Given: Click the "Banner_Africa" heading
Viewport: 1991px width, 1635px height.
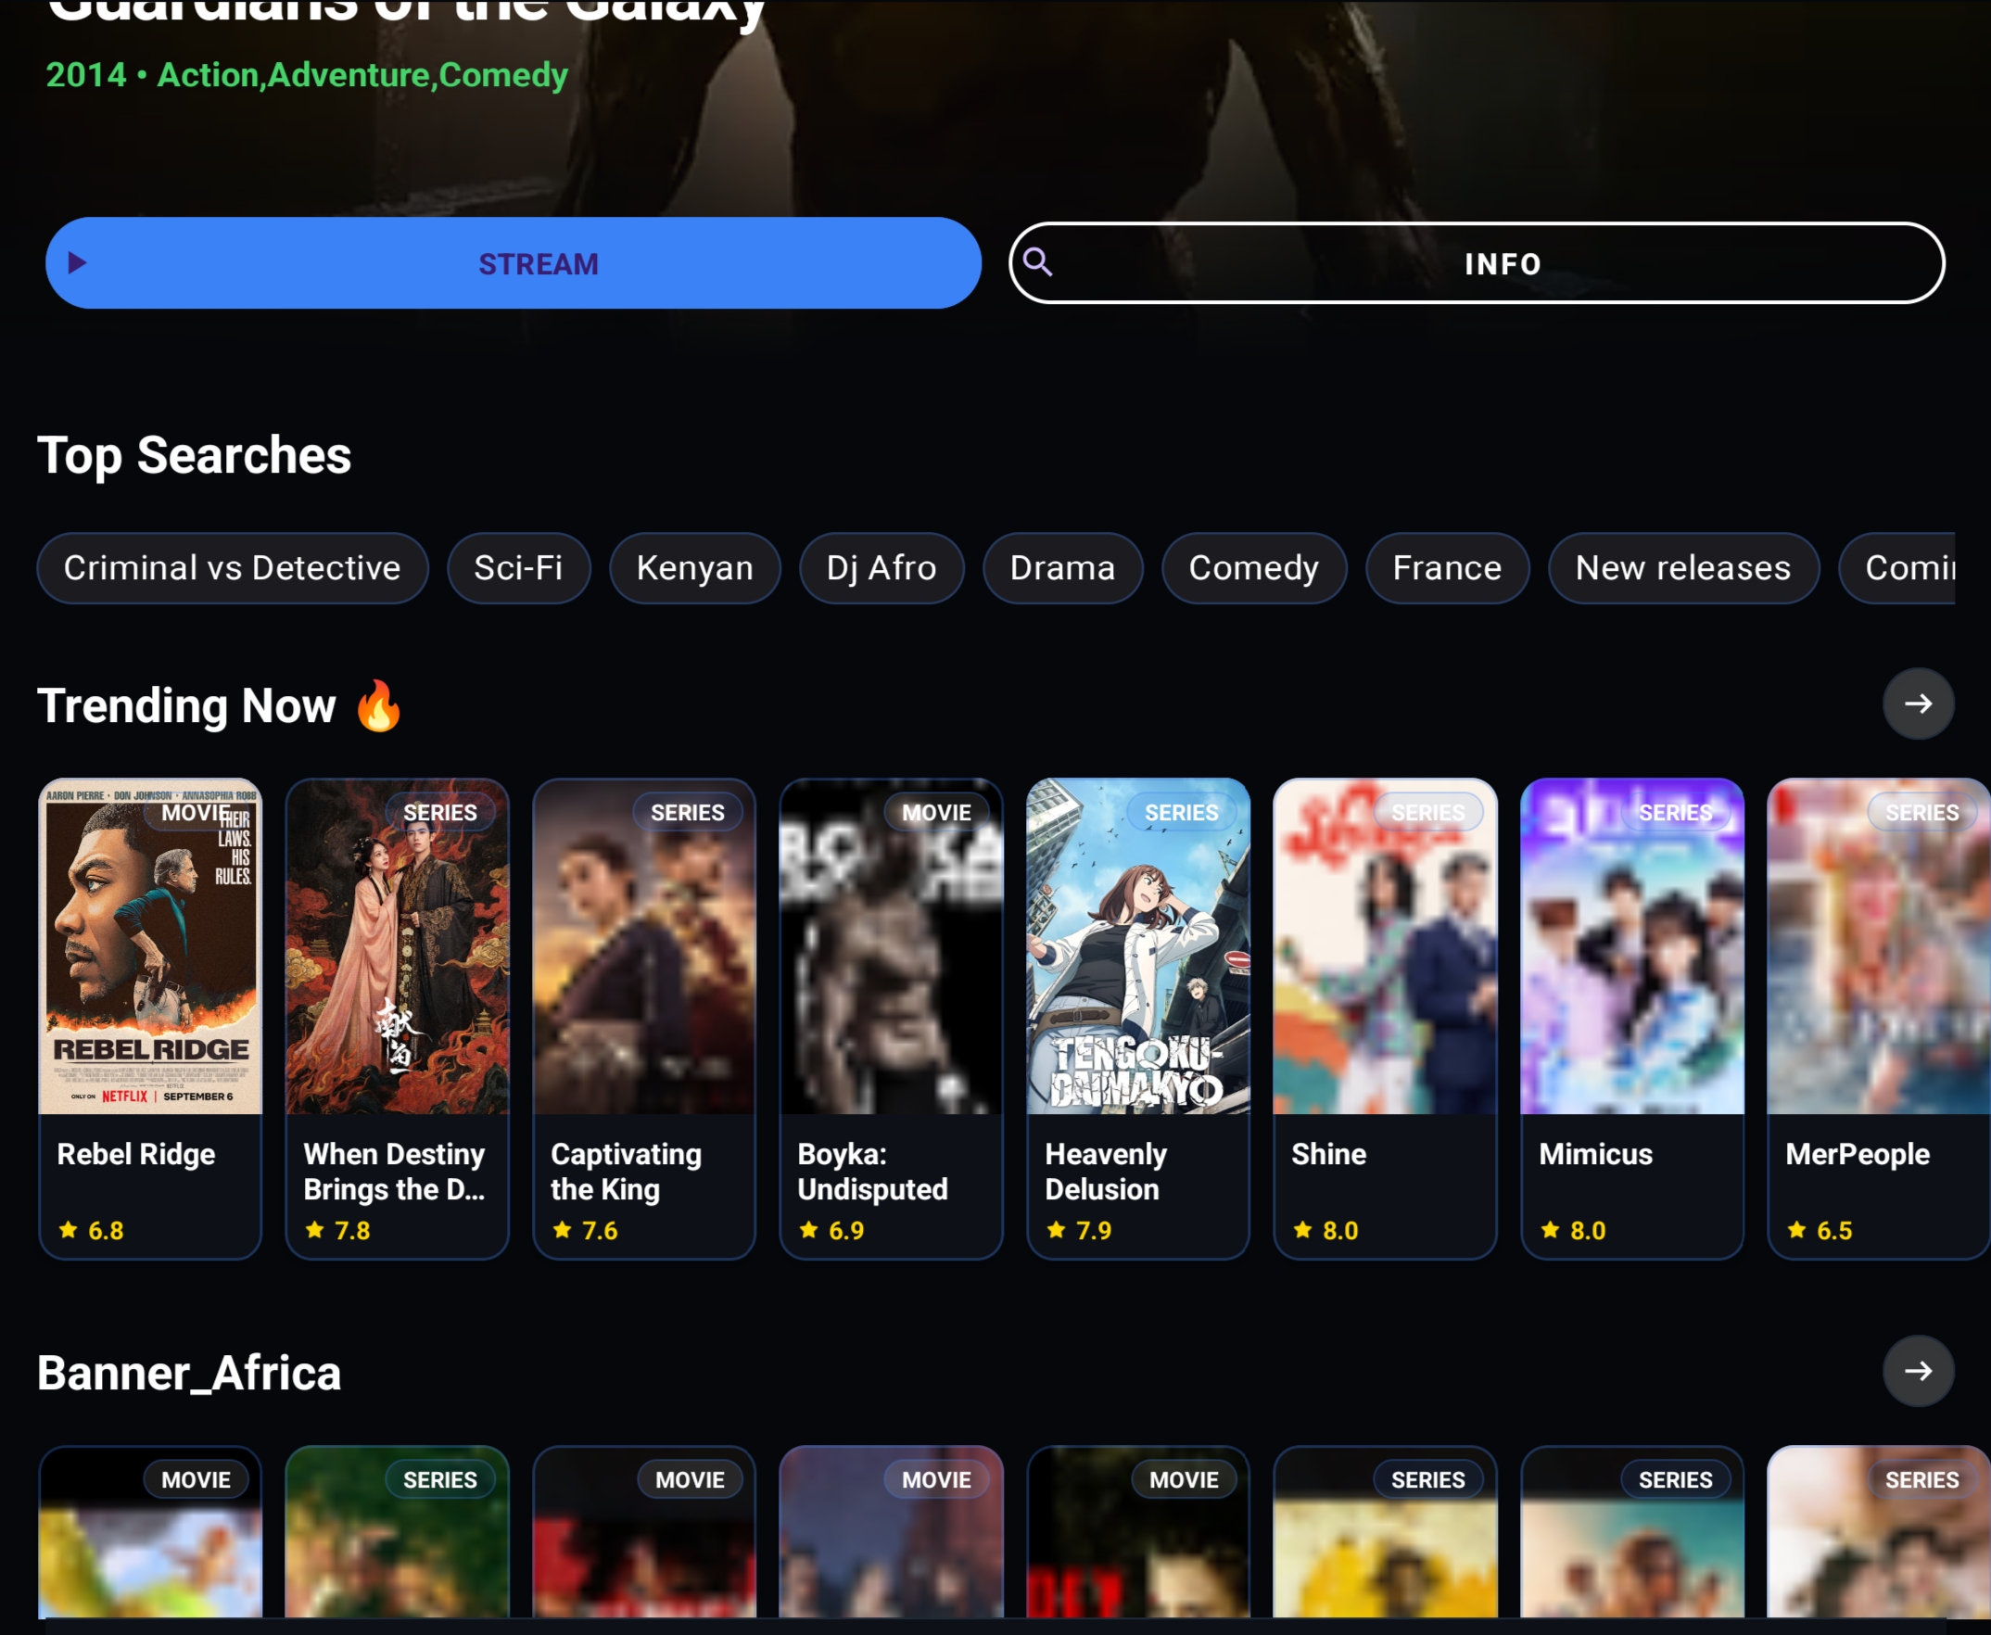Looking at the screenshot, I should (x=189, y=1374).
